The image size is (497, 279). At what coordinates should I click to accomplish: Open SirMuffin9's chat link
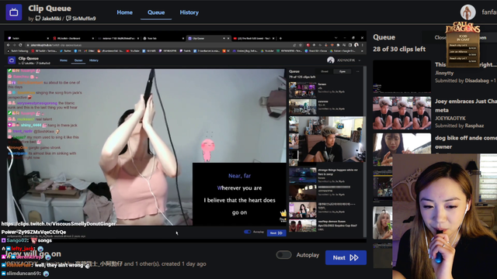click(81, 19)
